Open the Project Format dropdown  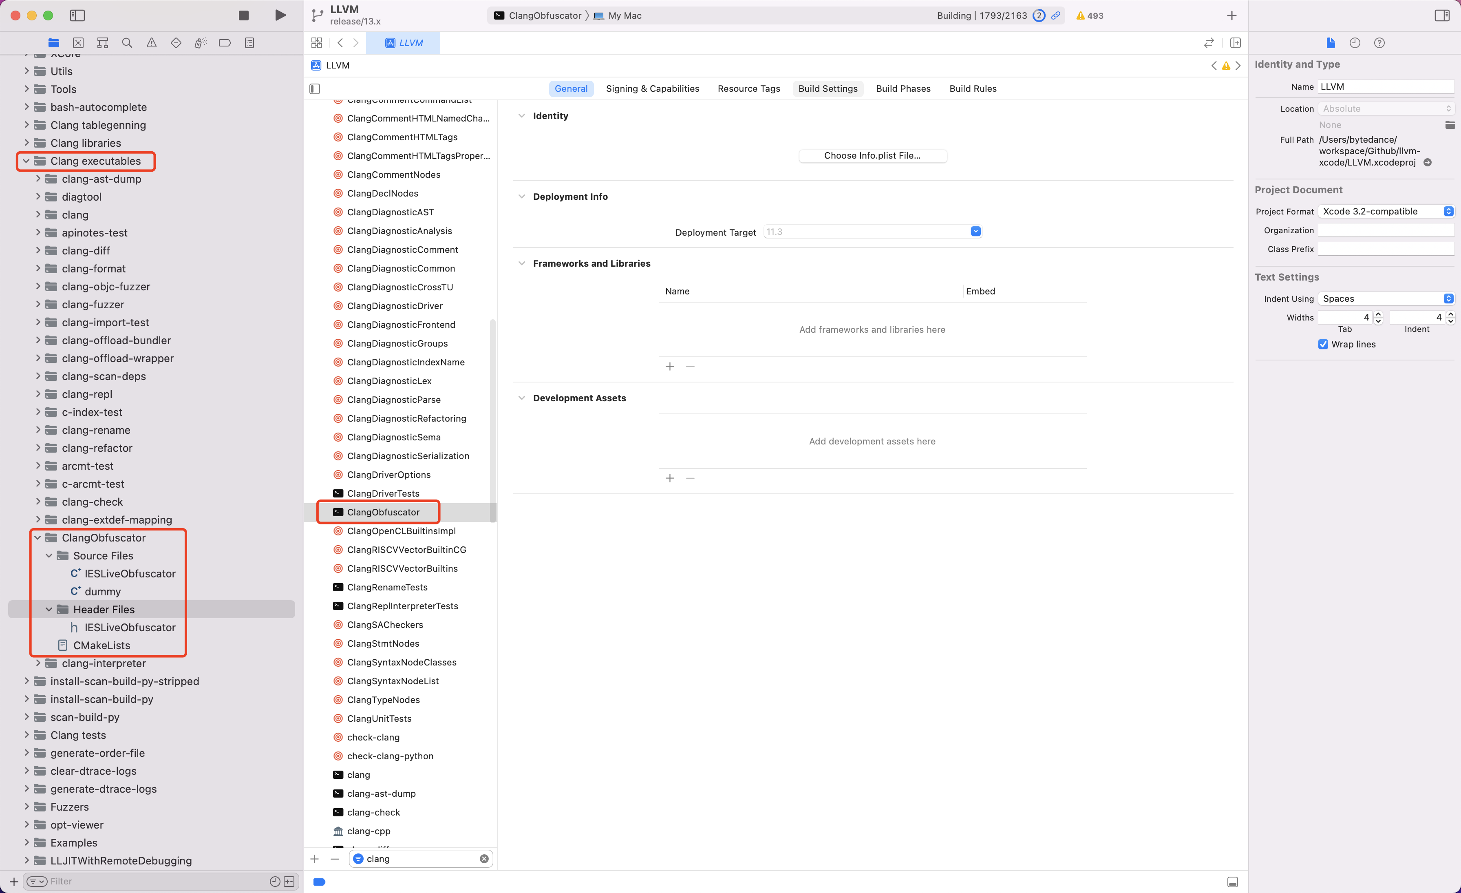pos(1386,212)
